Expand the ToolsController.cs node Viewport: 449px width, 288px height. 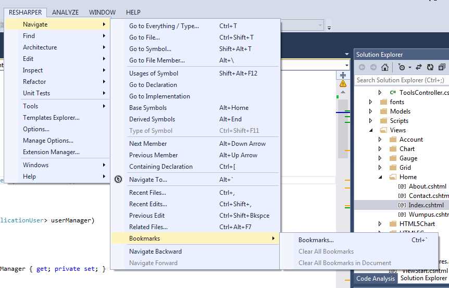tap(380, 93)
